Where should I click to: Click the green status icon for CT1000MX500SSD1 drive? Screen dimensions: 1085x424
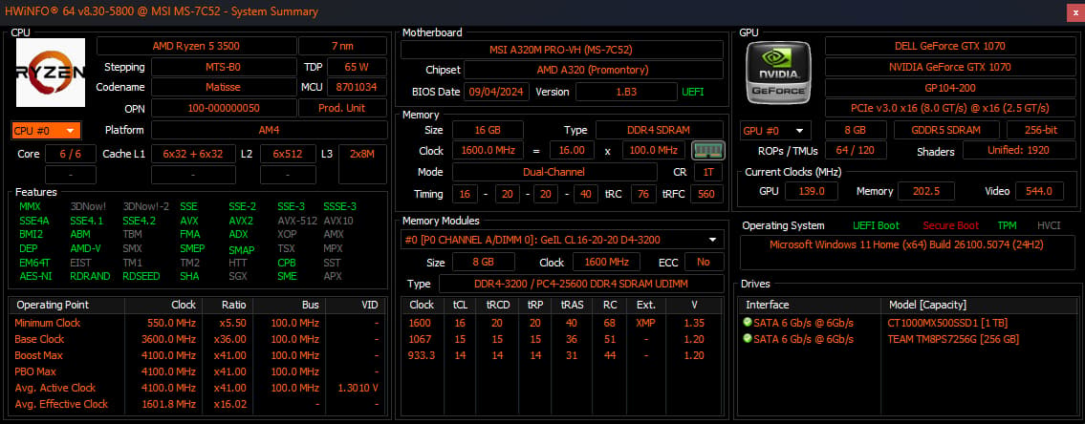point(747,323)
